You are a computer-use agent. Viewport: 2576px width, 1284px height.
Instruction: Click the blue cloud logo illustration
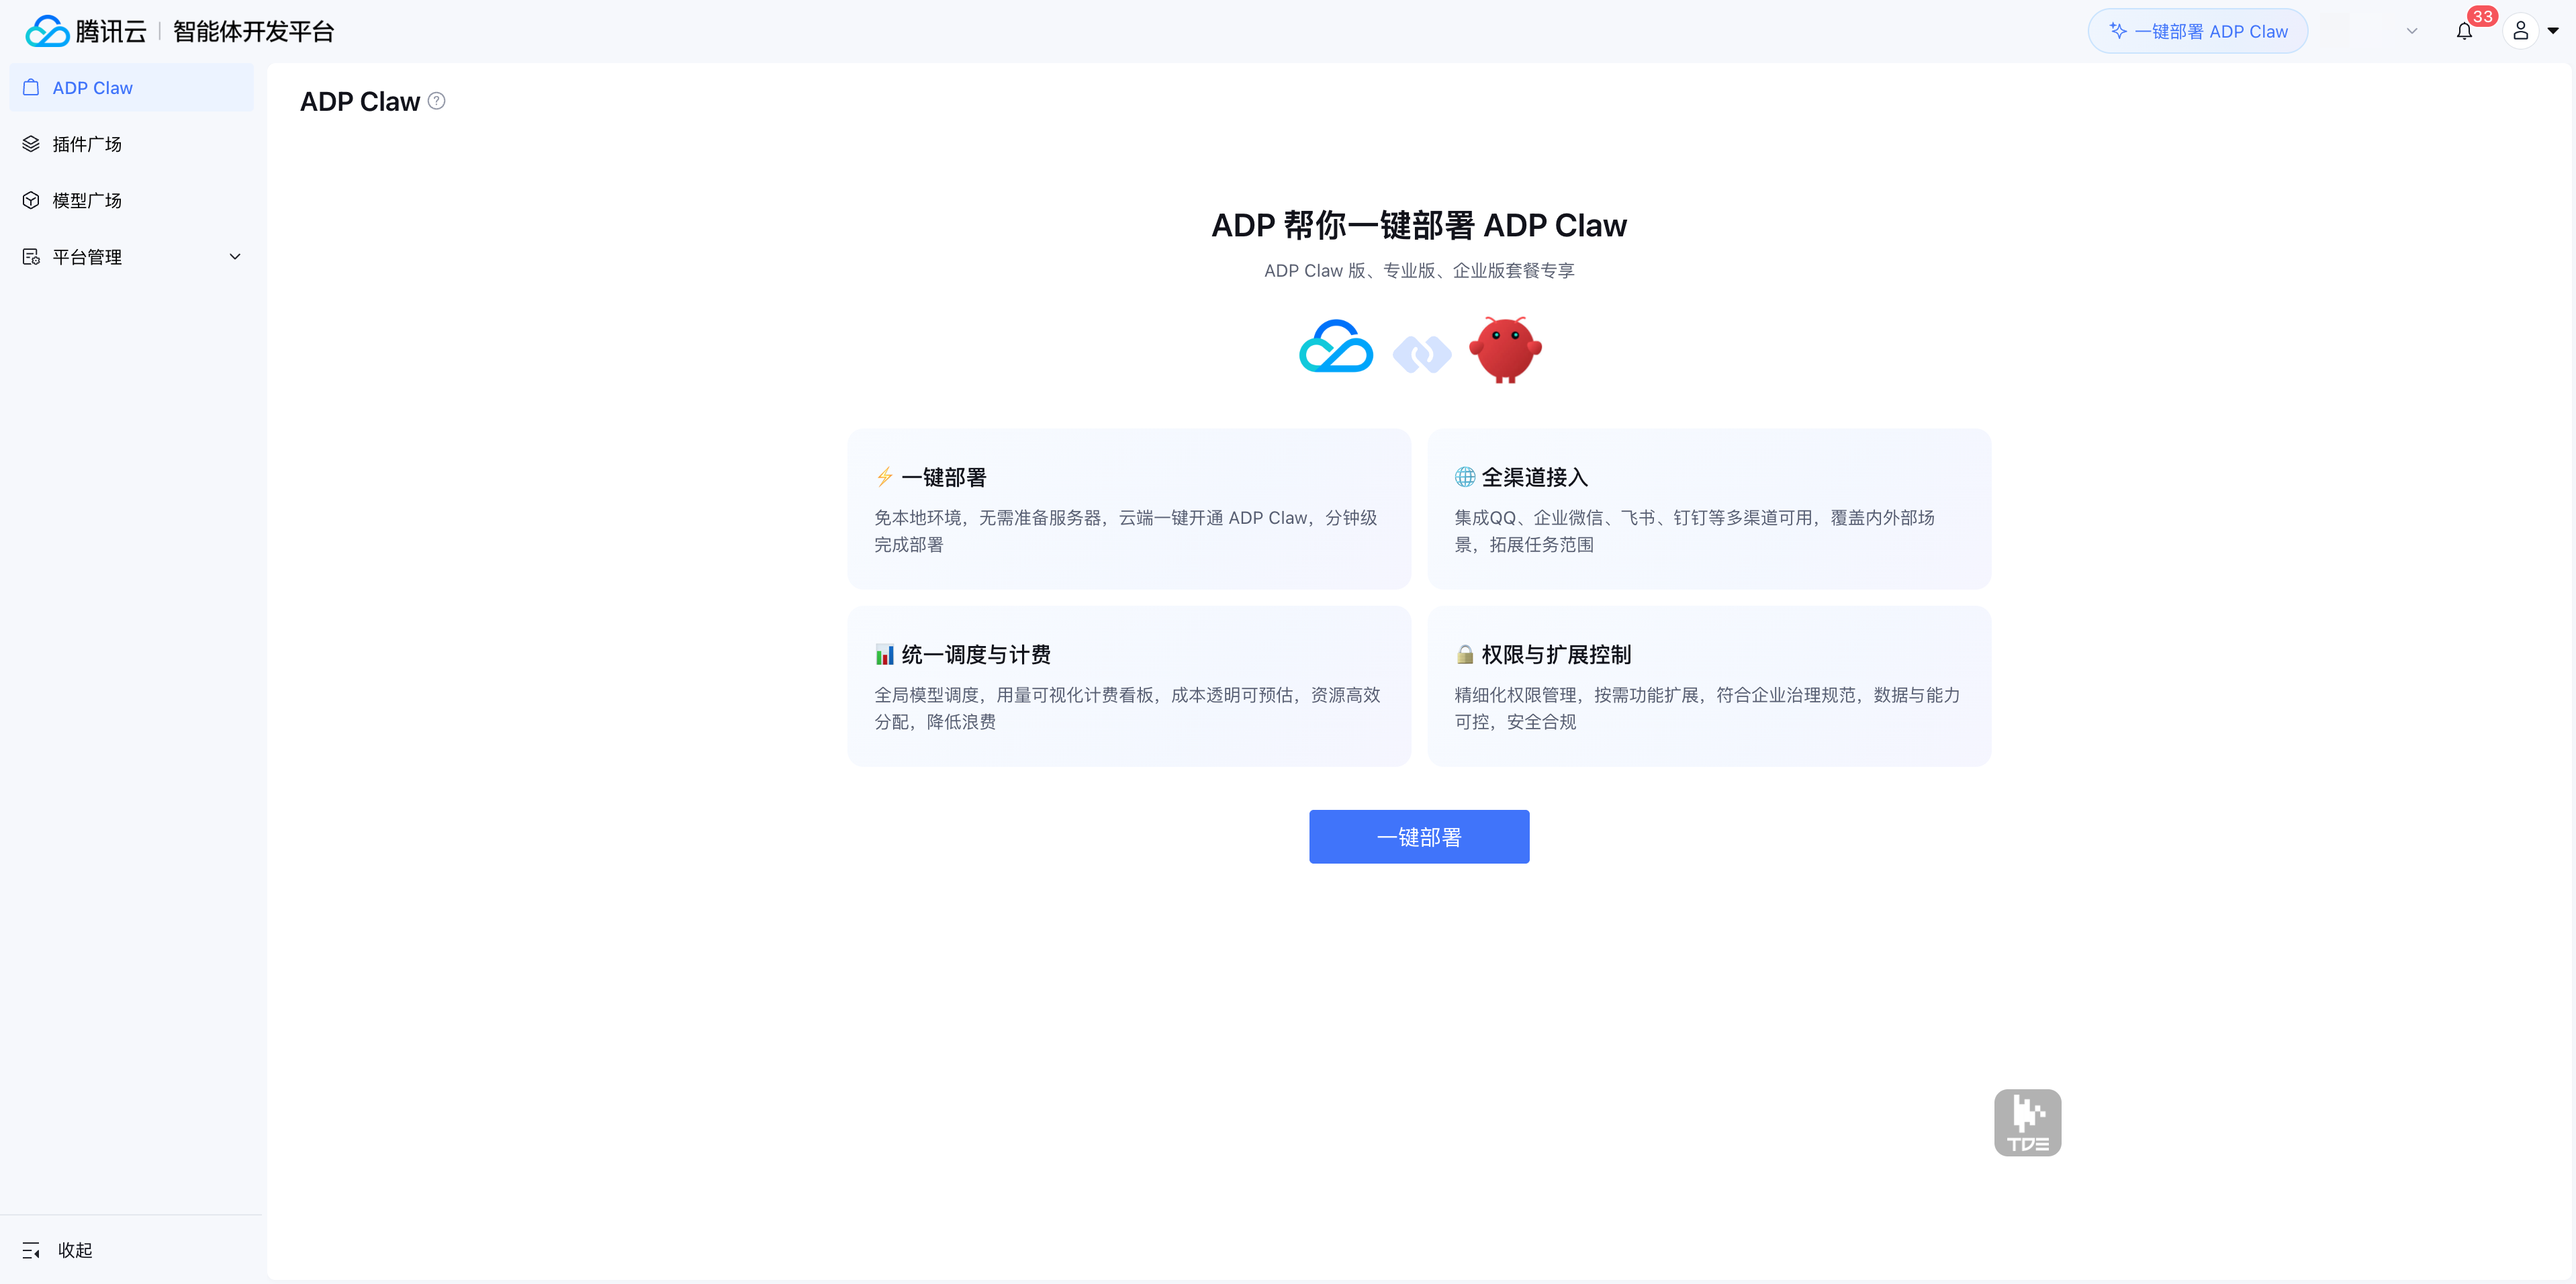pyautogui.click(x=1336, y=347)
